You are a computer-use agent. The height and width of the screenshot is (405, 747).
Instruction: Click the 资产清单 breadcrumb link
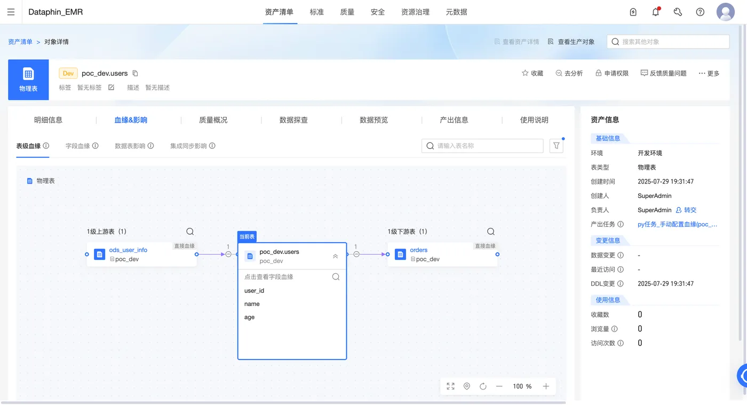click(x=20, y=42)
